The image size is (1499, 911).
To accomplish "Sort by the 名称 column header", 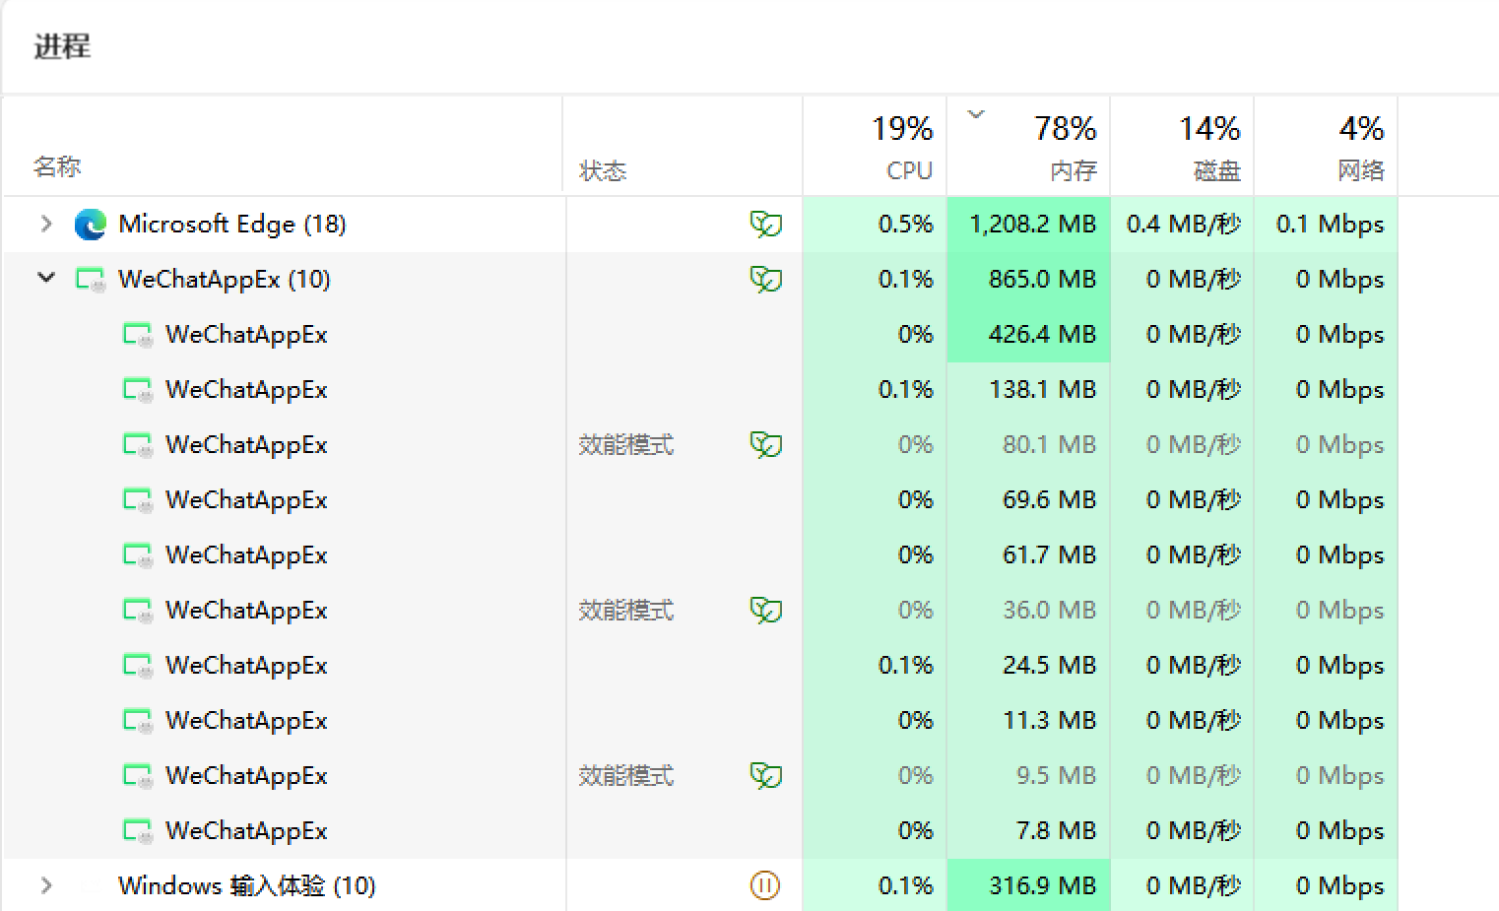I will (x=283, y=146).
